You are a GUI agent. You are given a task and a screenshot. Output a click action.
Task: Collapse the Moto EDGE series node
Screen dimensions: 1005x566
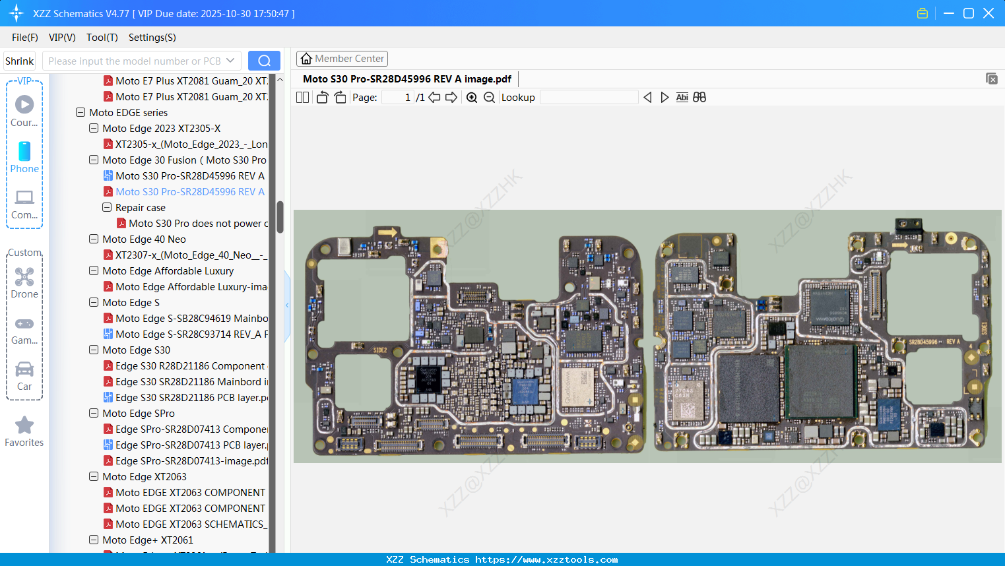[x=81, y=113]
